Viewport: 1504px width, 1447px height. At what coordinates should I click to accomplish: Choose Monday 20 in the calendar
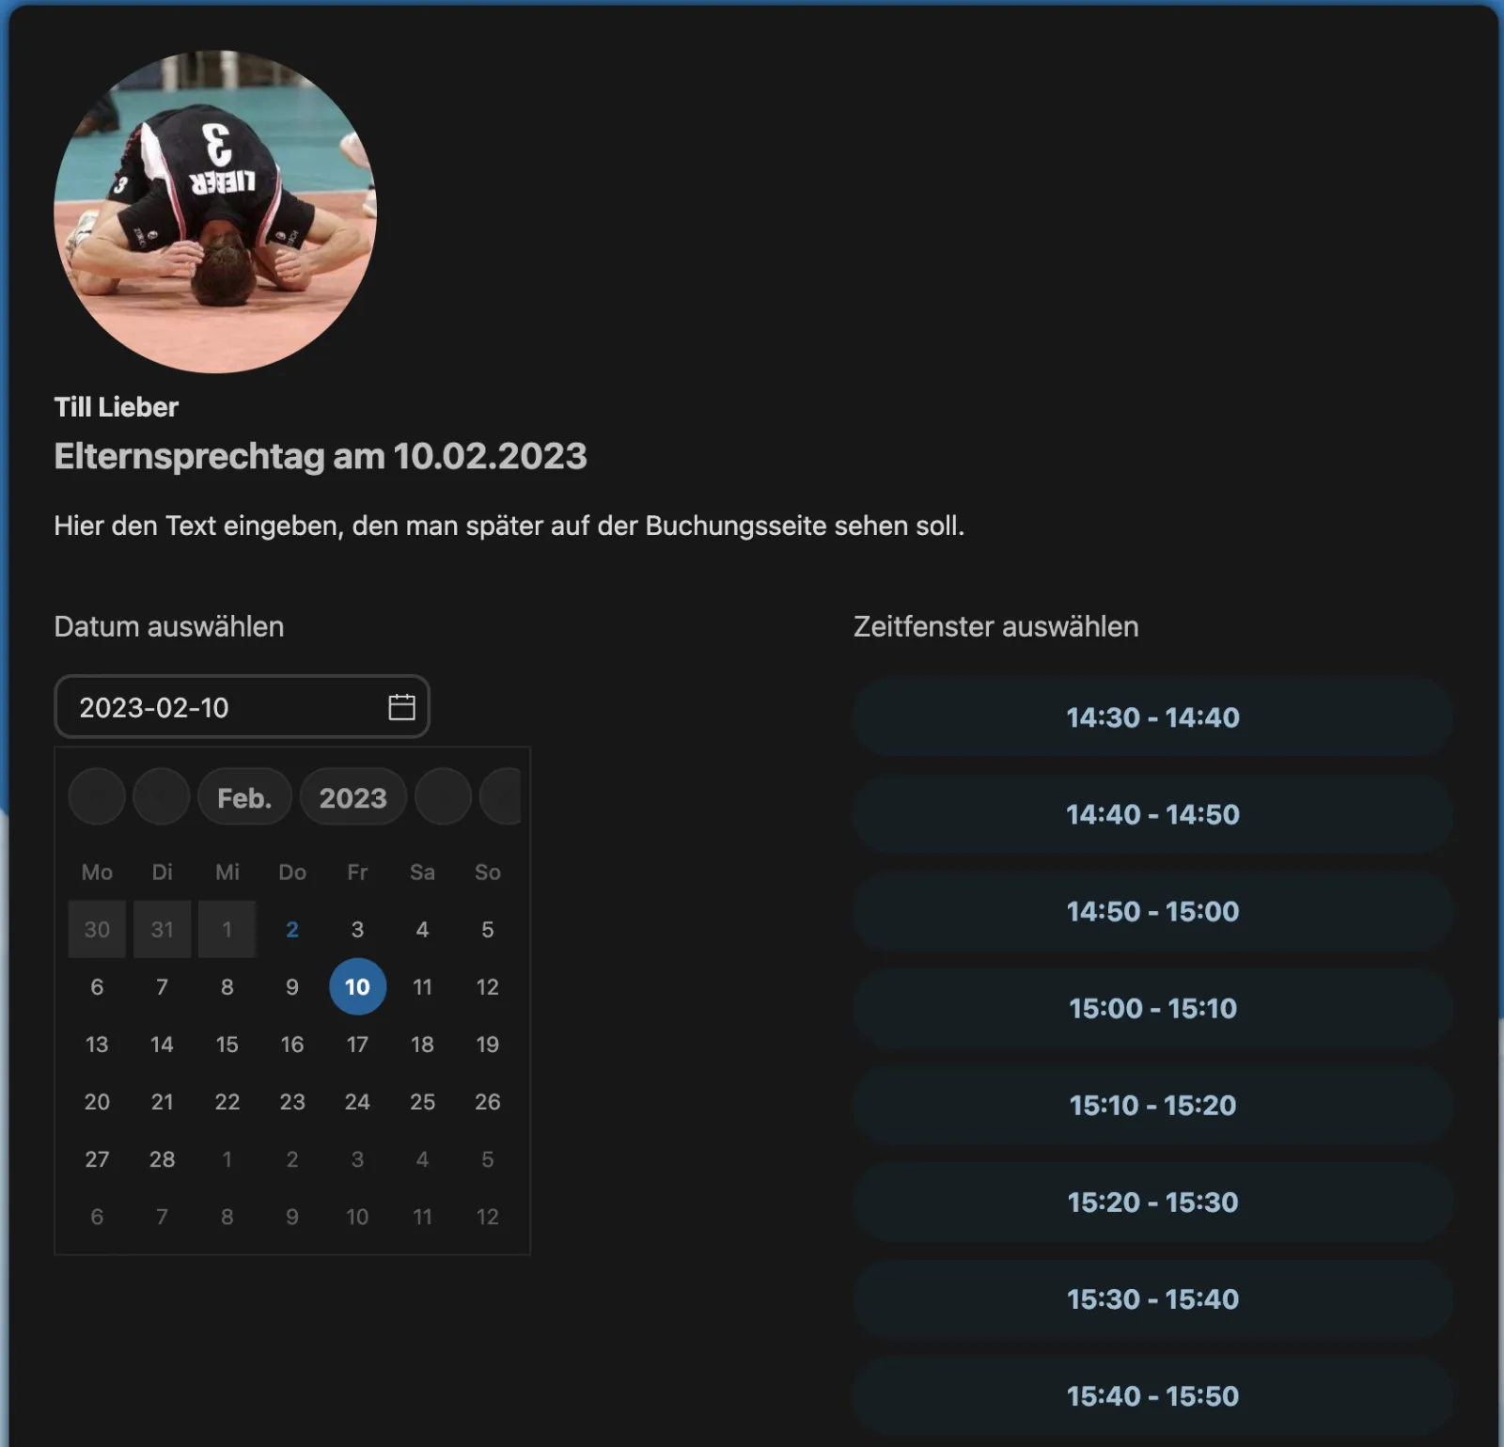tap(97, 1101)
